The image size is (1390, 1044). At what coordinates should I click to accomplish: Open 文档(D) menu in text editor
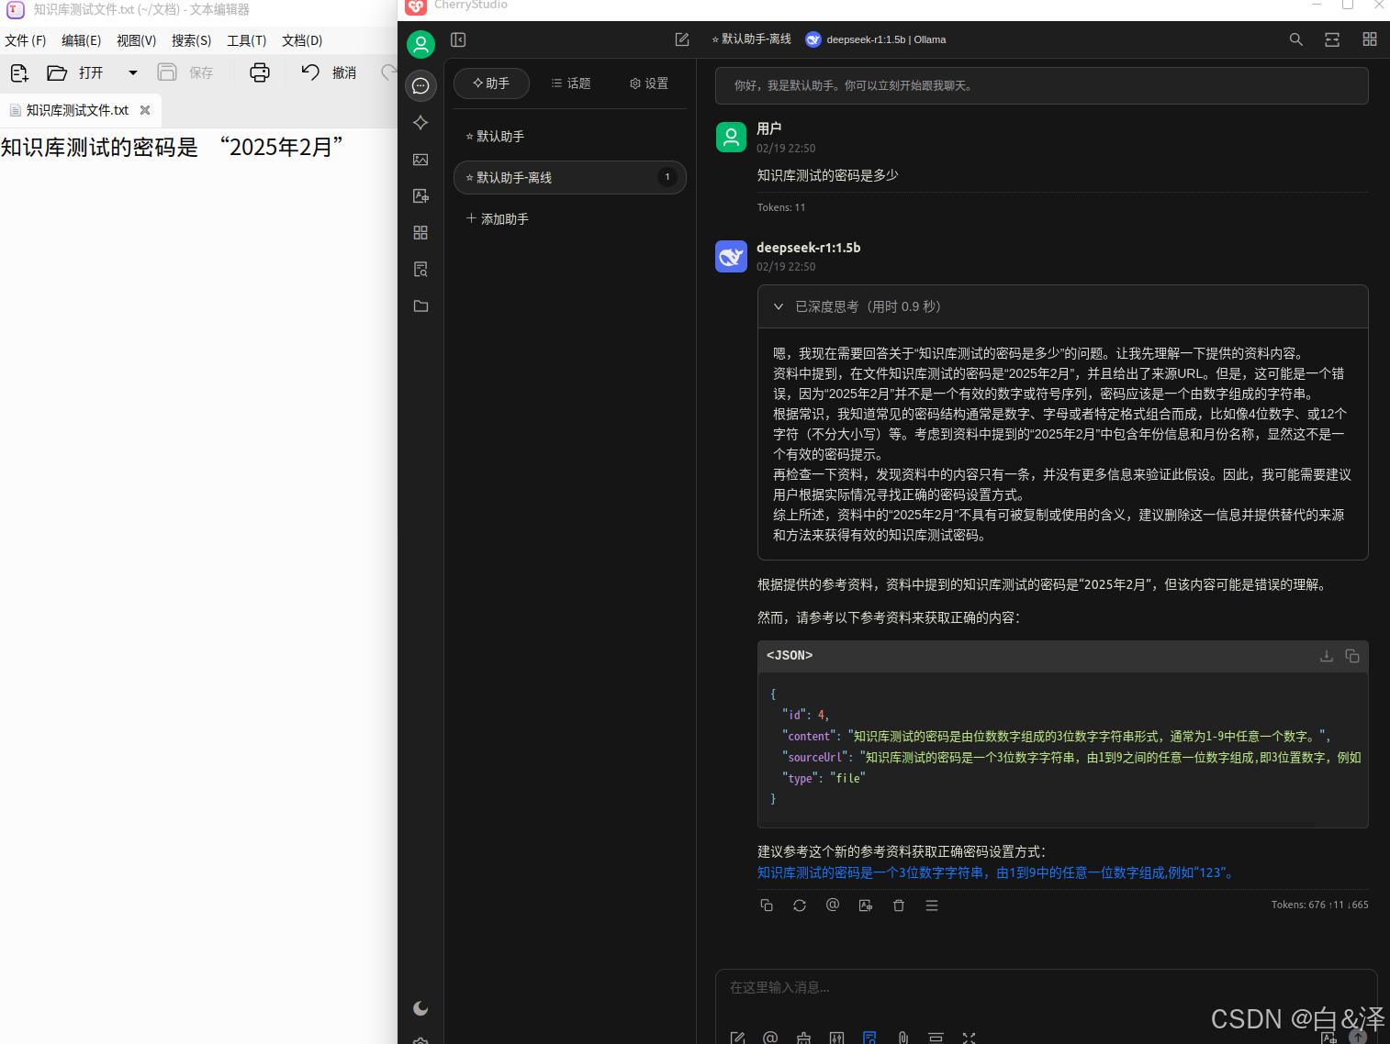click(302, 40)
